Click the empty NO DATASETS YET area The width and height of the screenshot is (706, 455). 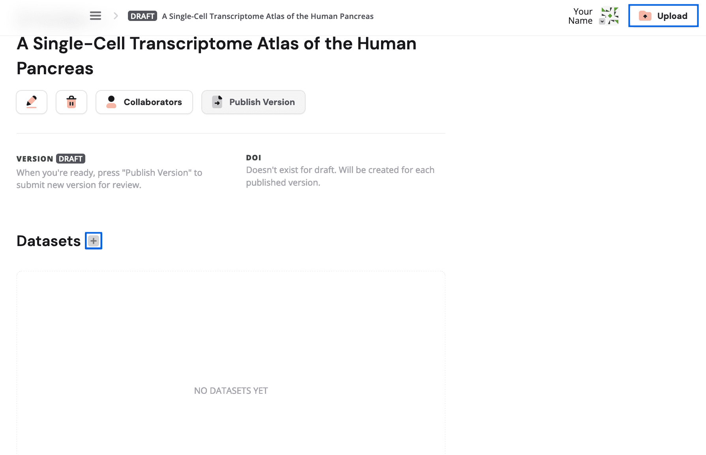tap(231, 390)
